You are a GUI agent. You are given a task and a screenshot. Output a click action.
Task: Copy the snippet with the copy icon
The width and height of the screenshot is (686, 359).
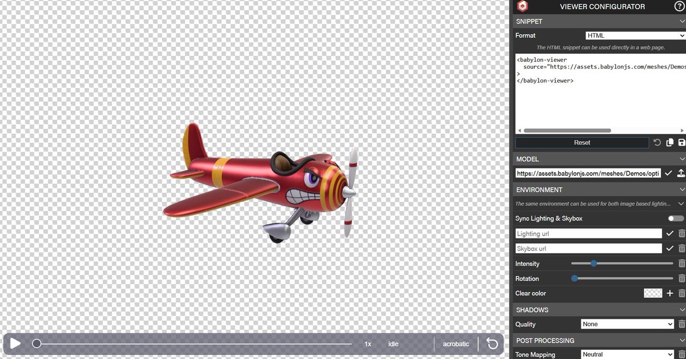click(x=669, y=142)
